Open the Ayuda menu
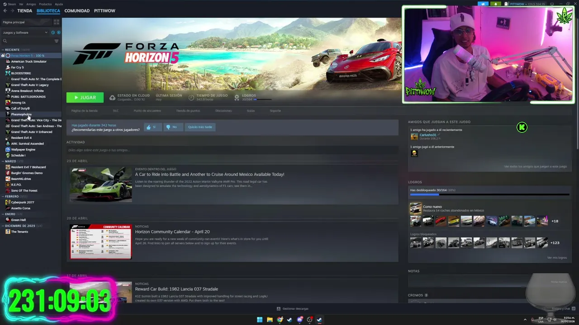The width and height of the screenshot is (579, 325). [59, 4]
